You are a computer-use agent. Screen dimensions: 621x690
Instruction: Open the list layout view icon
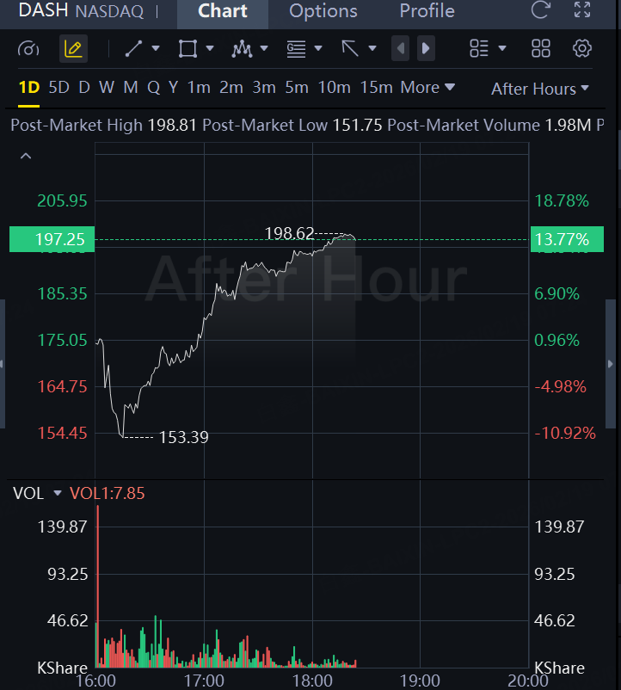(x=479, y=48)
